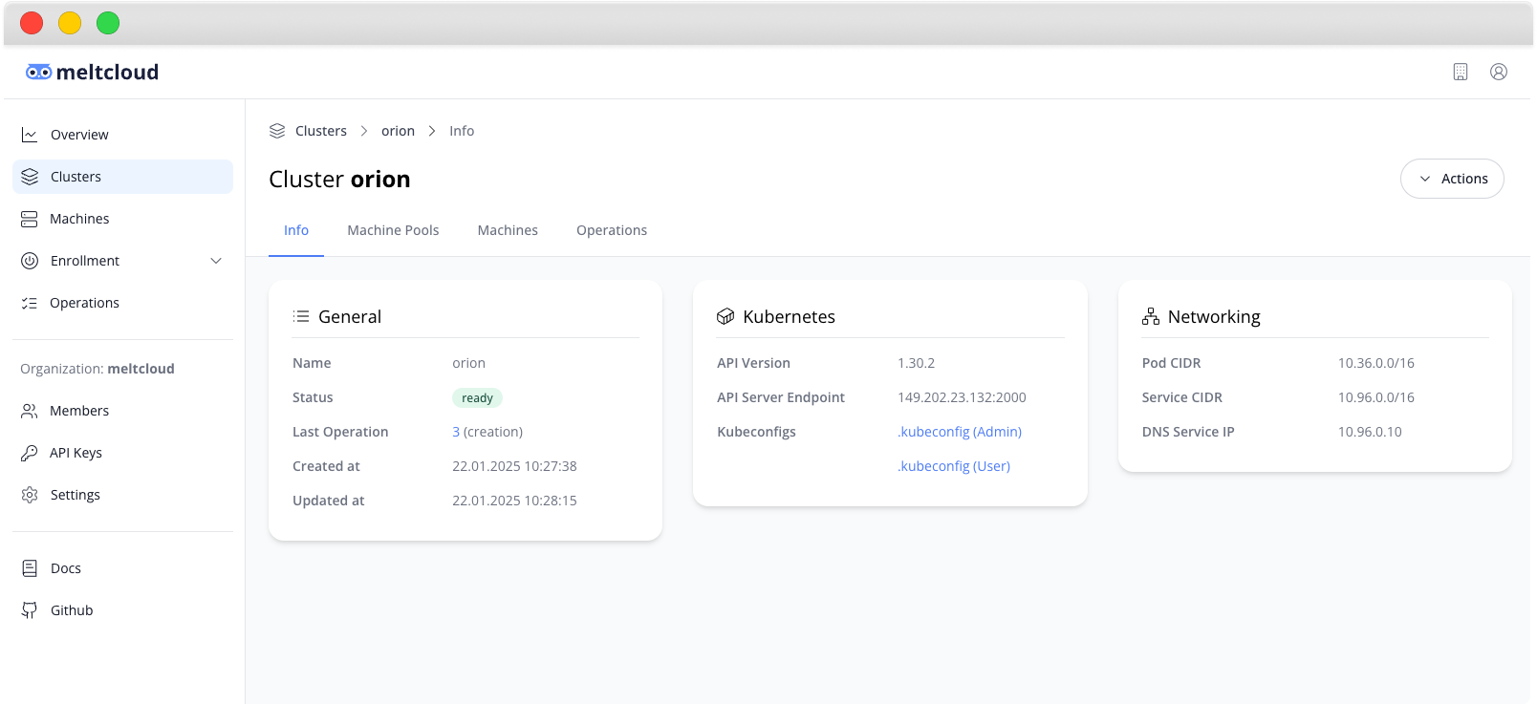Image resolution: width=1537 pixels, height=704 pixels.
Task: Click the Organization: meltcloud label
Action: click(97, 369)
